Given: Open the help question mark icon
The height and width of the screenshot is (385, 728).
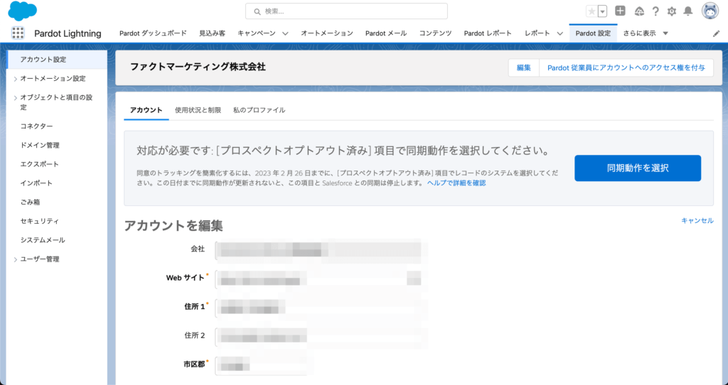Looking at the screenshot, I should point(655,11).
